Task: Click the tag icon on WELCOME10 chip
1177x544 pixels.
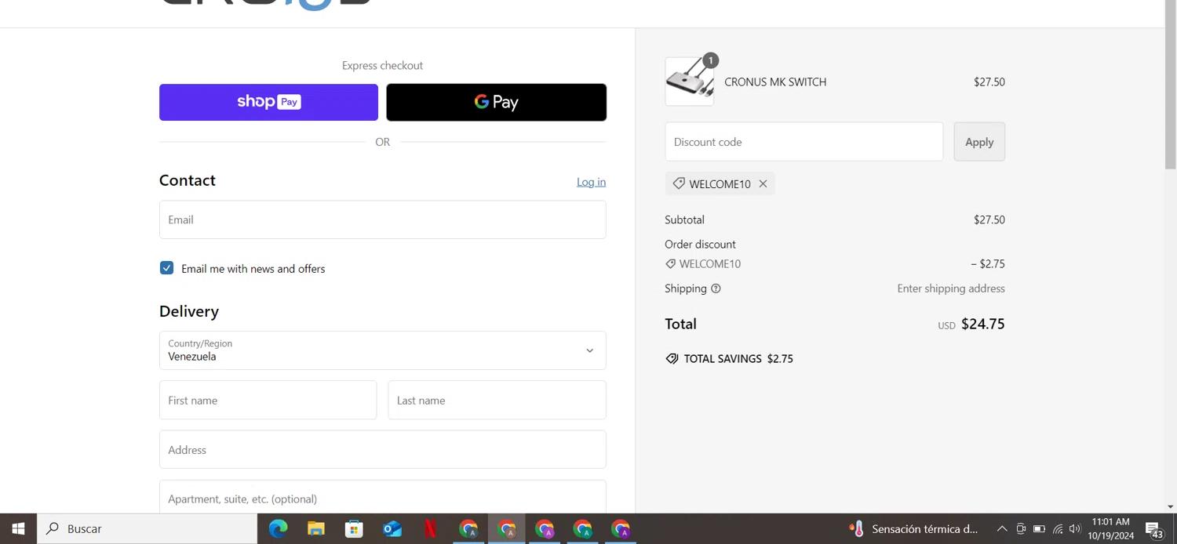Action: (679, 183)
